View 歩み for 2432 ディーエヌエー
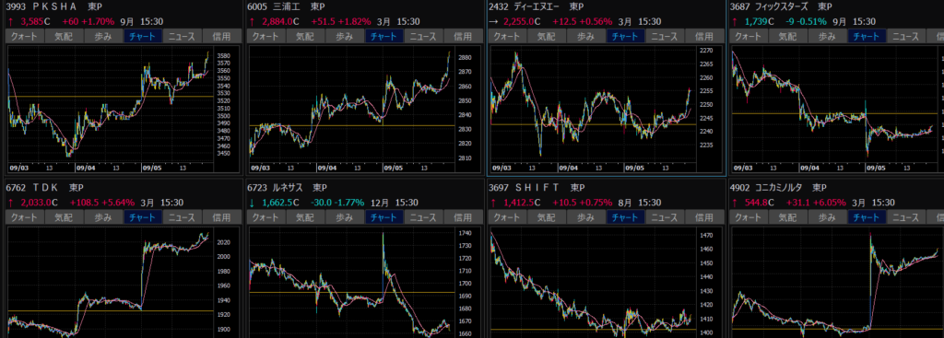 click(586, 36)
